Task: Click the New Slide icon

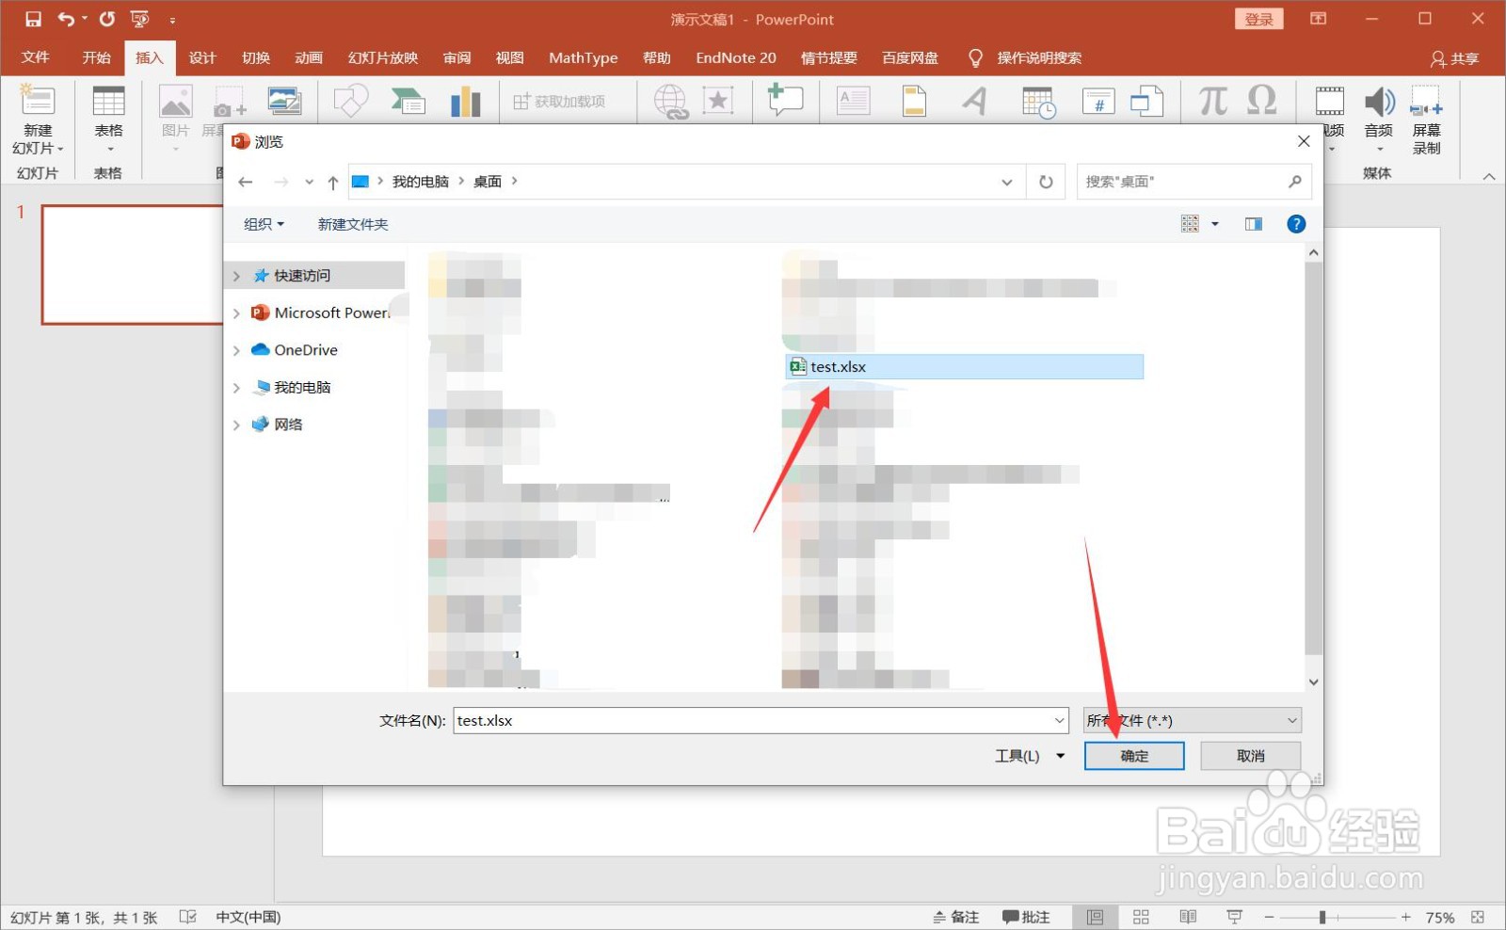Action: point(38,102)
